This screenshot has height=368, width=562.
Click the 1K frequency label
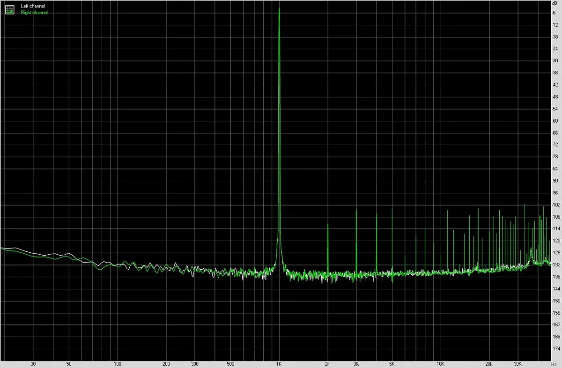click(x=279, y=363)
